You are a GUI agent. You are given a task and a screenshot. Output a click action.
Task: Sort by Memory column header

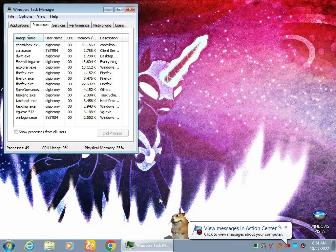[87, 38]
